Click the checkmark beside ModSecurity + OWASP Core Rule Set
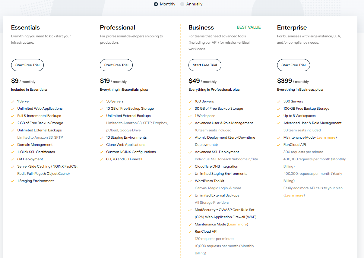Image resolution: width=364 pixels, height=258 pixels. click(190, 210)
